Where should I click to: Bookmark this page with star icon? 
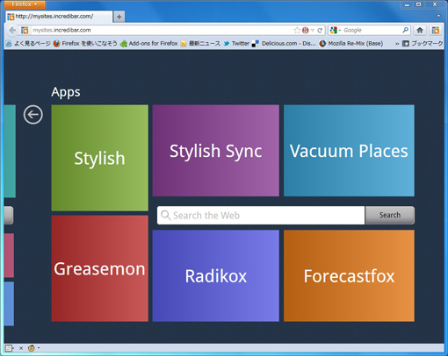297,30
